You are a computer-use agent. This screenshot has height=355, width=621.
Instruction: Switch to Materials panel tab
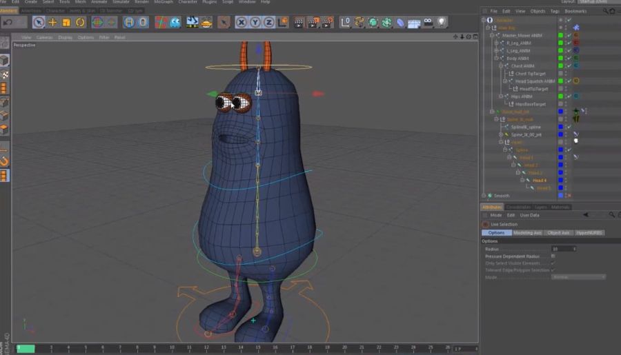pos(560,207)
